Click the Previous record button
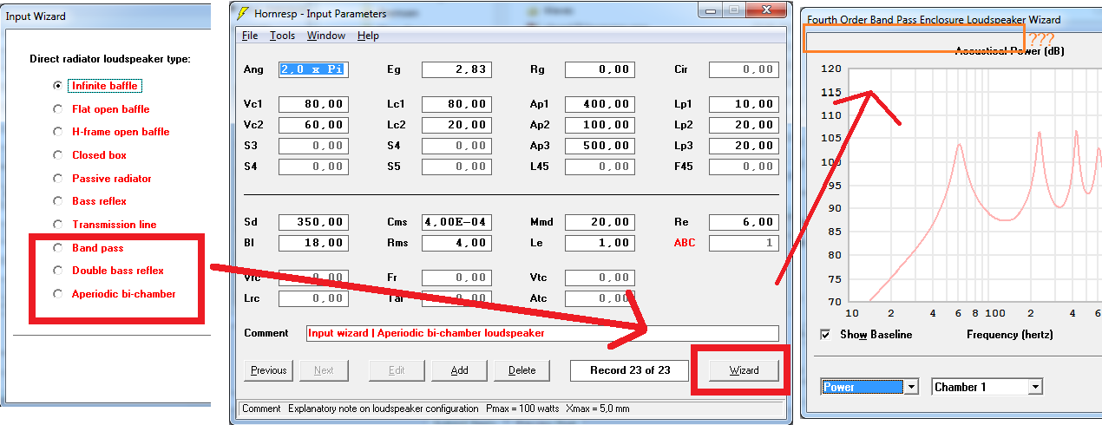Image resolution: width=1102 pixels, height=425 pixels. (x=269, y=370)
